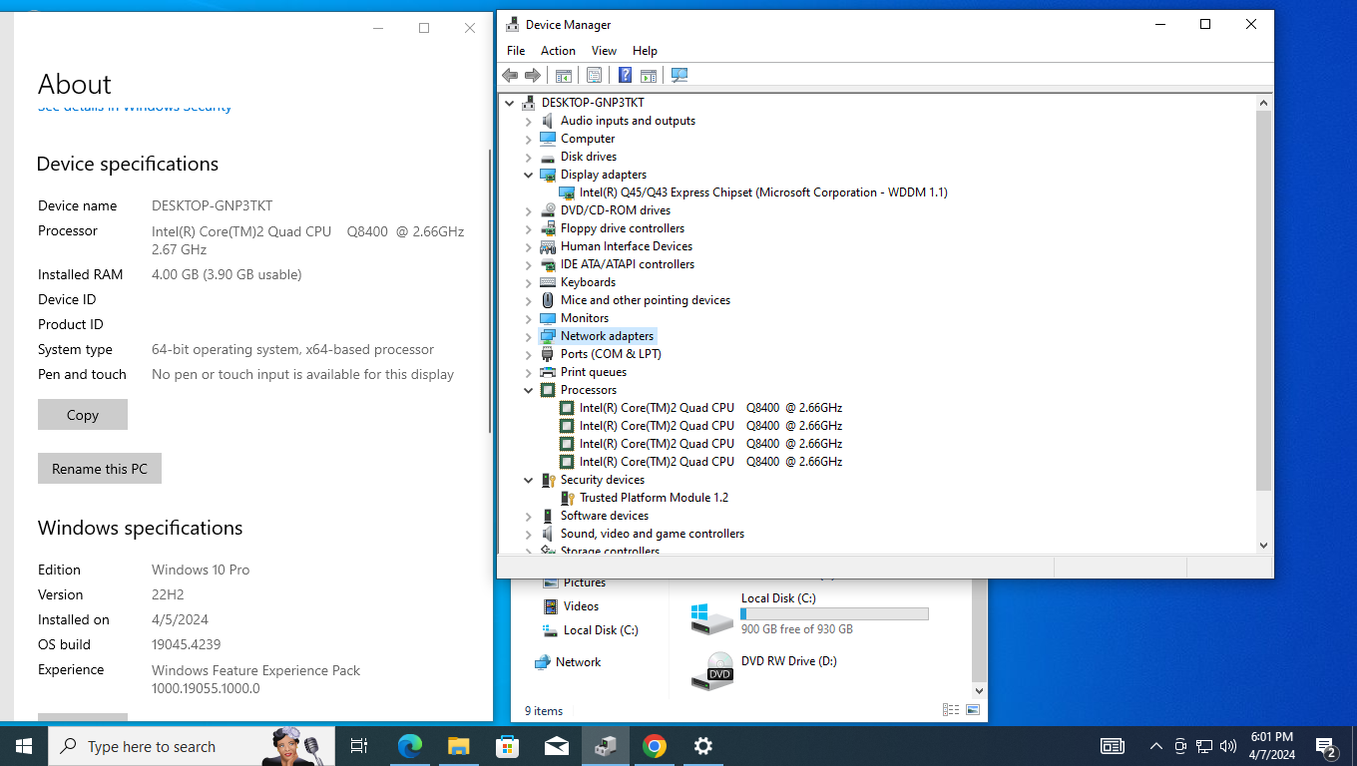Viewport: 1357px width, 766px height.
Task: Open the Help menu in Device Manager
Action: click(x=645, y=51)
